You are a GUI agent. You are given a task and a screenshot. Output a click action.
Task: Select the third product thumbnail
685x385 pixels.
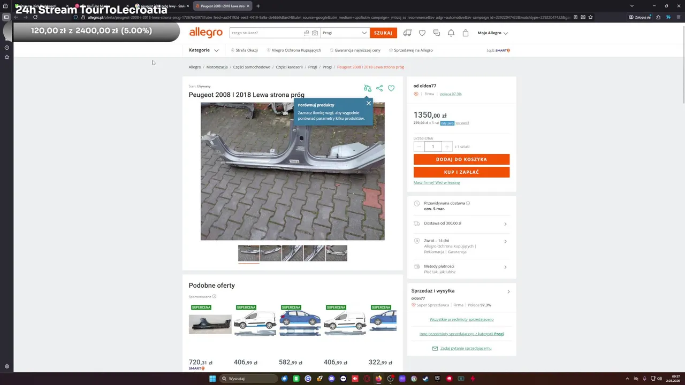click(293, 253)
